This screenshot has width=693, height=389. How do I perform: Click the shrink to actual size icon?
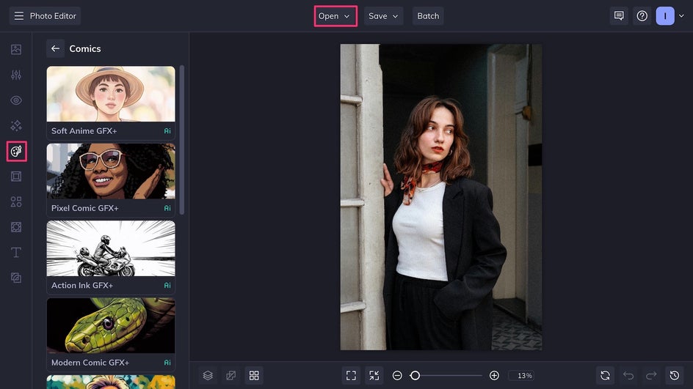point(374,375)
